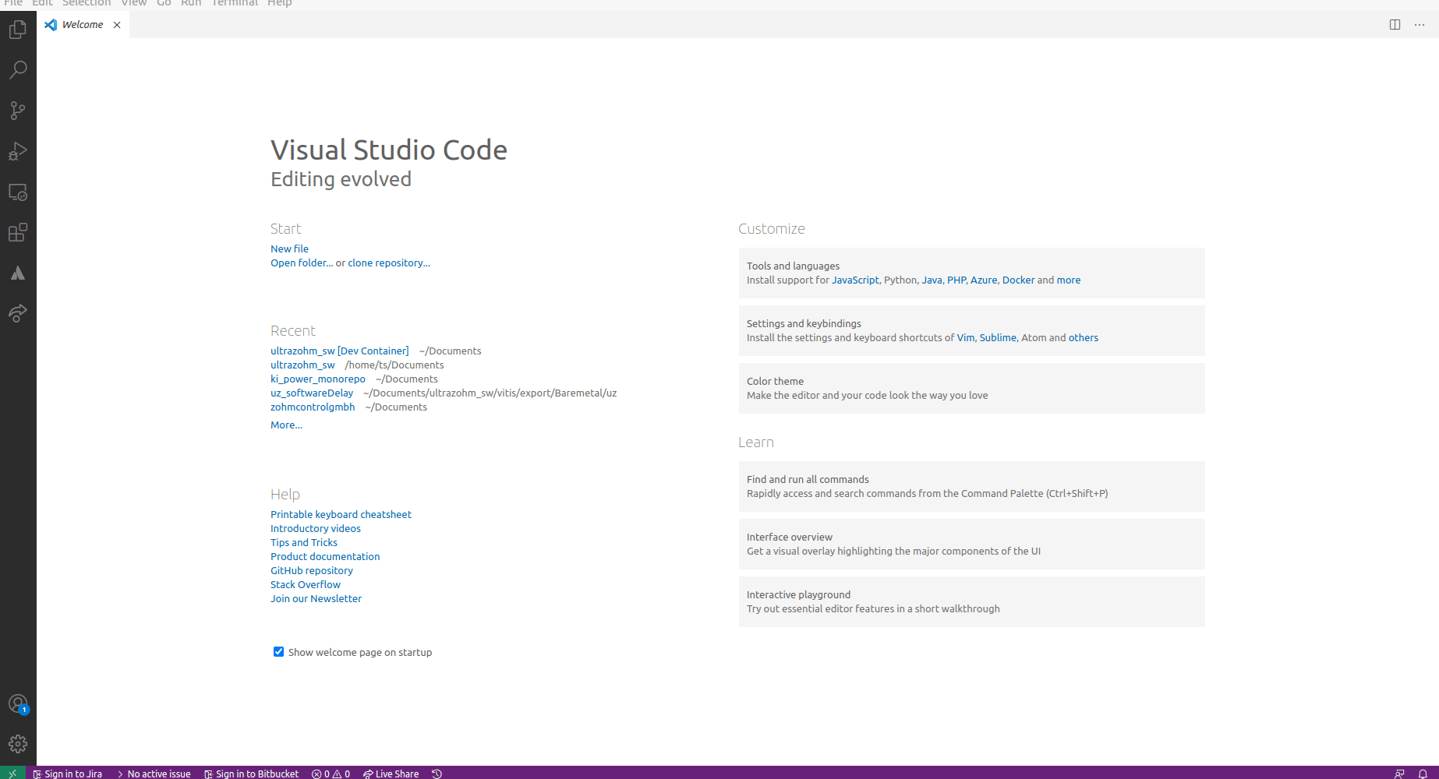Image resolution: width=1439 pixels, height=779 pixels.
Task: Open Color theme customization card
Action: coord(971,388)
